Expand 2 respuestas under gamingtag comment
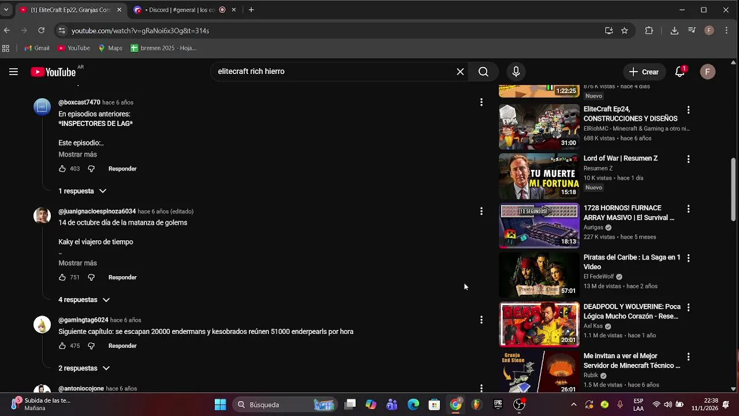The height and width of the screenshot is (416, 739). point(84,368)
